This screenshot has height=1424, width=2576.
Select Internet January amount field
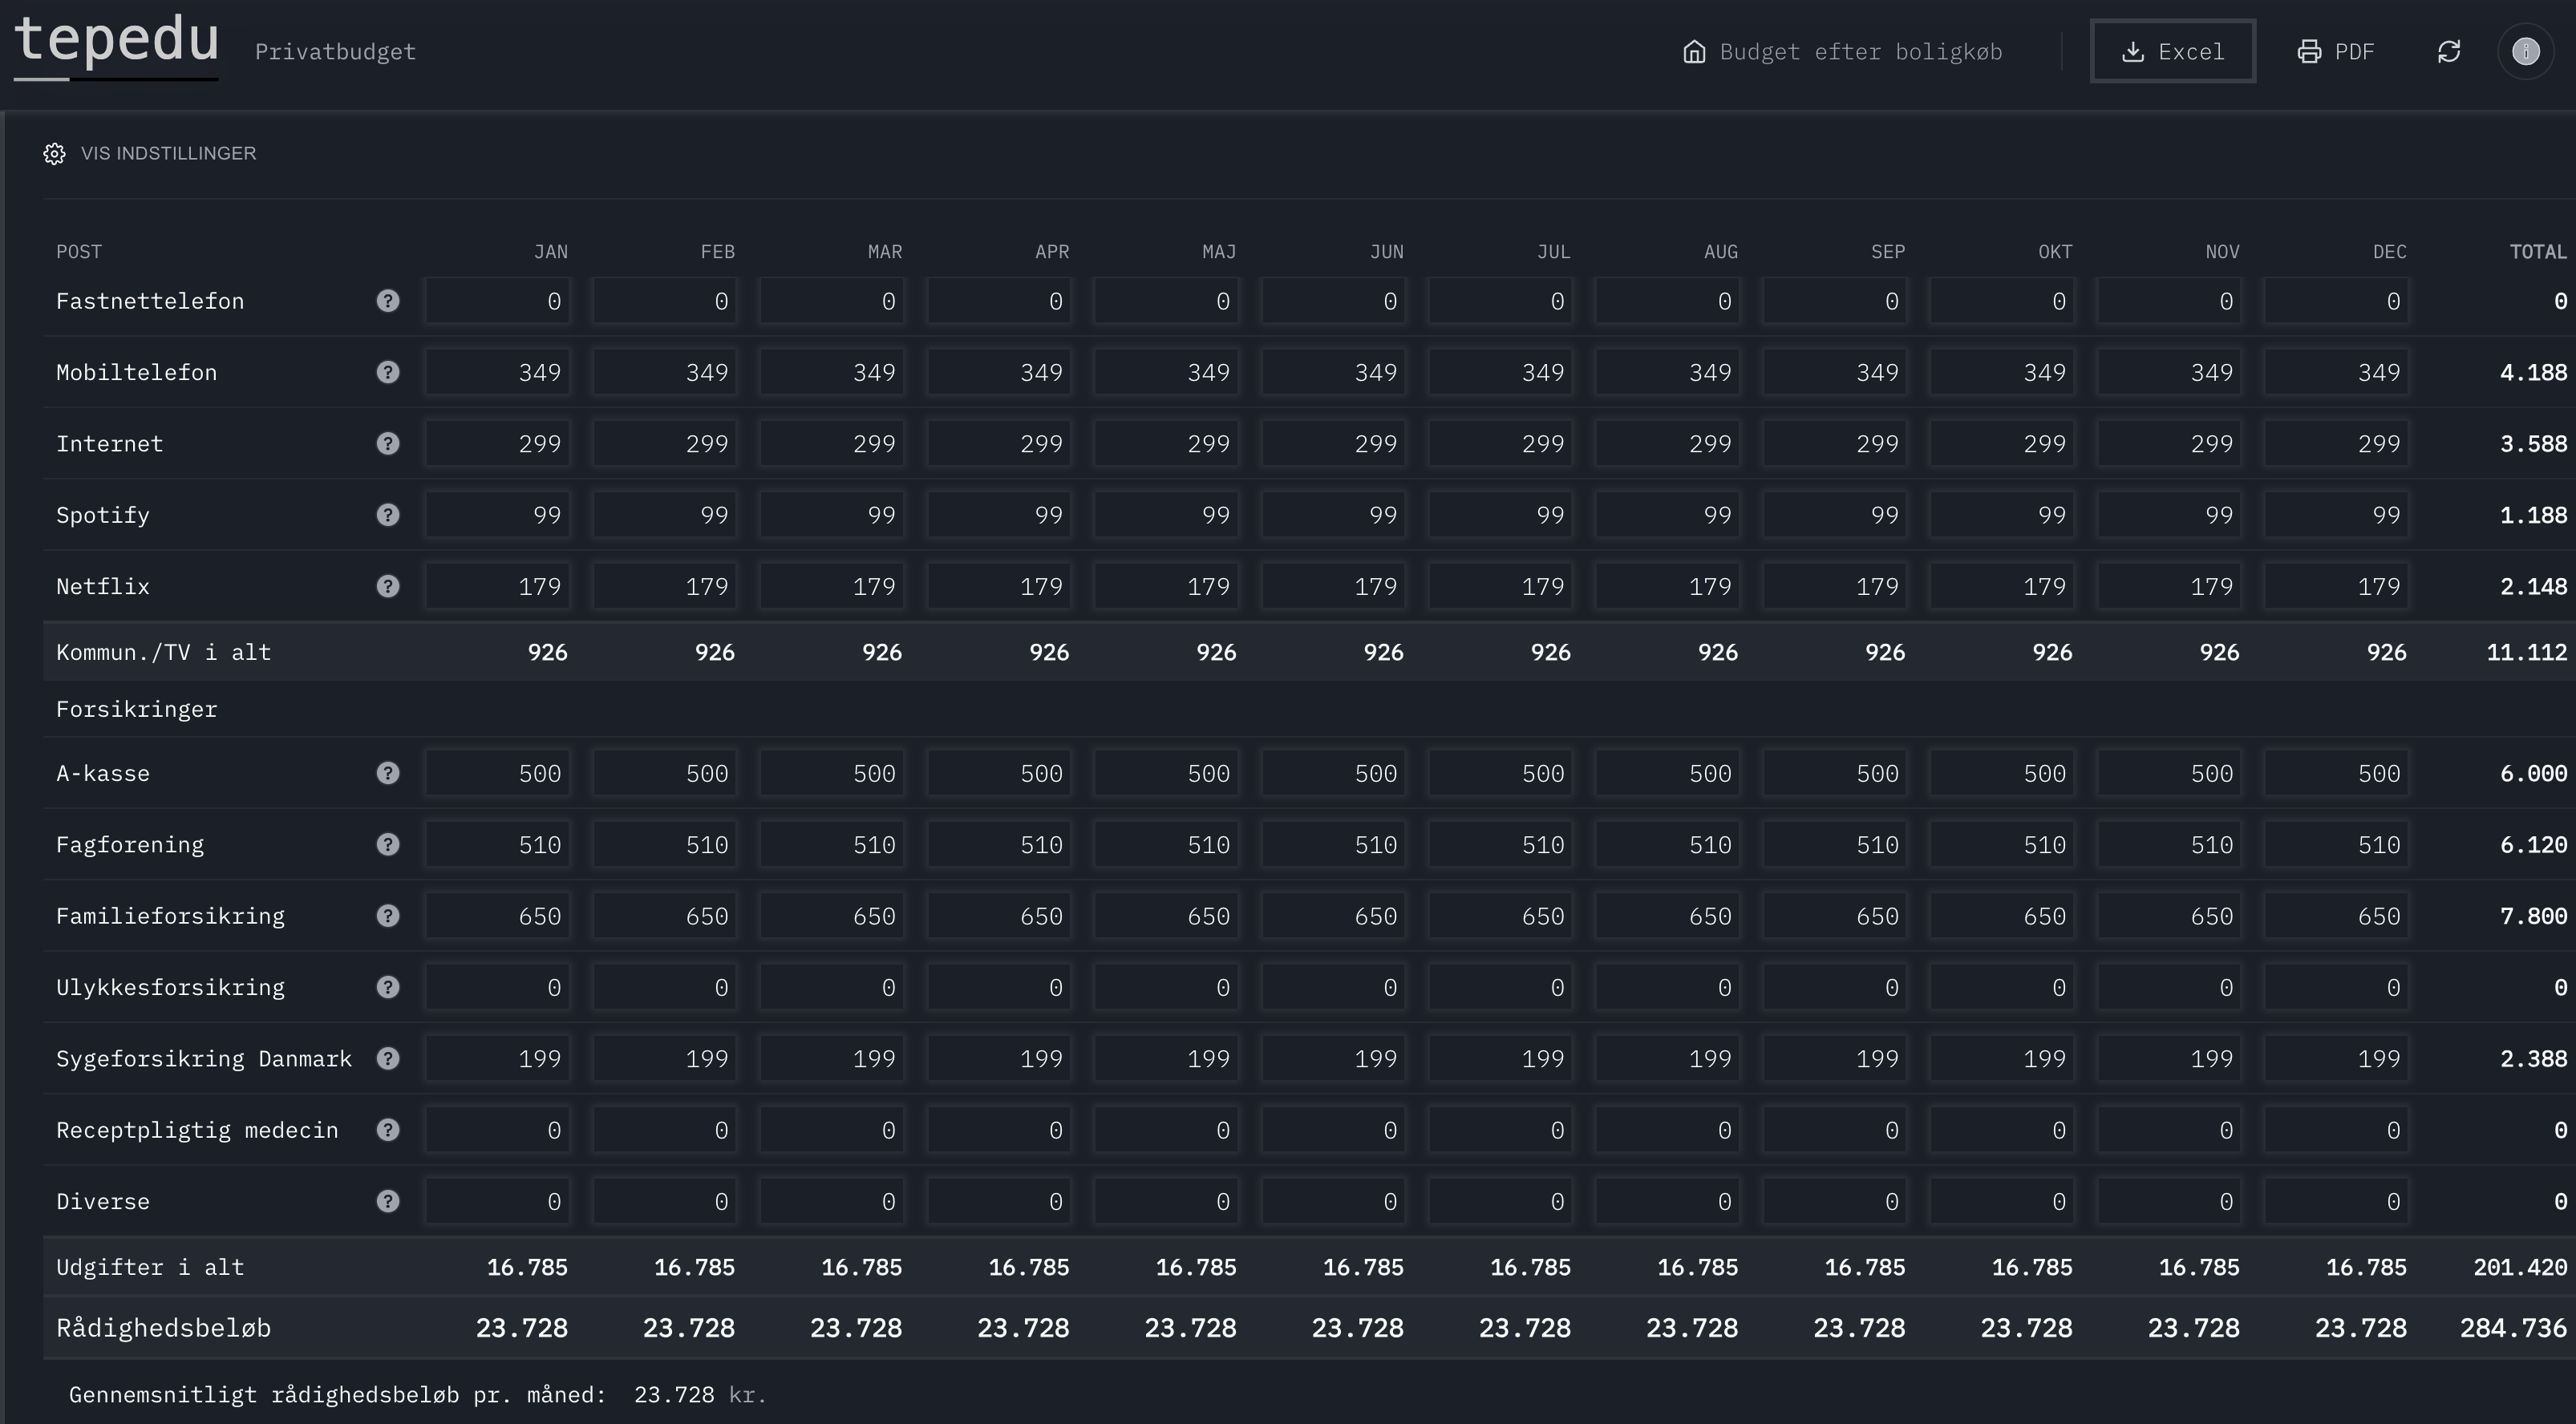[498, 444]
